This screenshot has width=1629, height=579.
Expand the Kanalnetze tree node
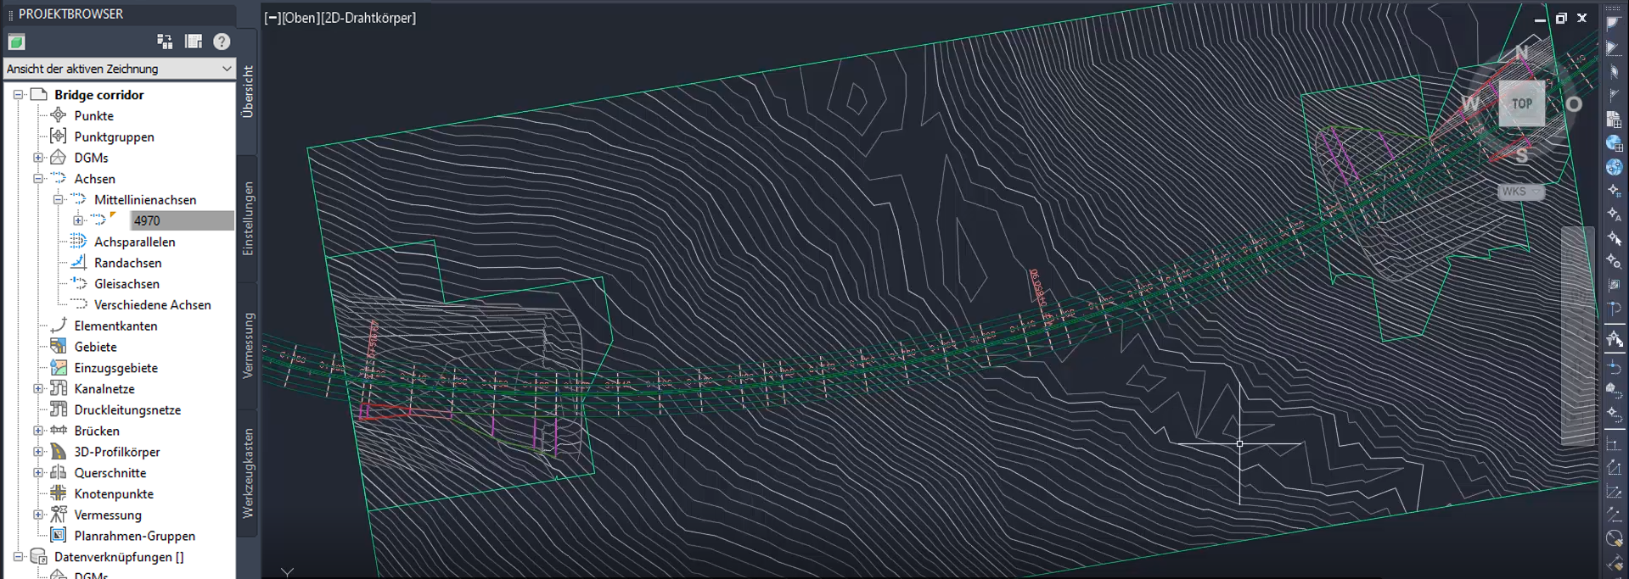[38, 389]
